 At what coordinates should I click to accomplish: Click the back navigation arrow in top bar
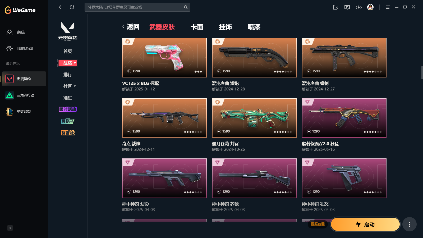pyautogui.click(x=60, y=7)
